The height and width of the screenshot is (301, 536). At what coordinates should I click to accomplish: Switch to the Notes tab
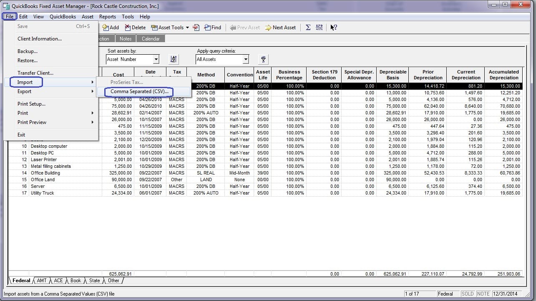click(x=126, y=39)
